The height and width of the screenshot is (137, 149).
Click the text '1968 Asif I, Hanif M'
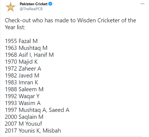29,55
